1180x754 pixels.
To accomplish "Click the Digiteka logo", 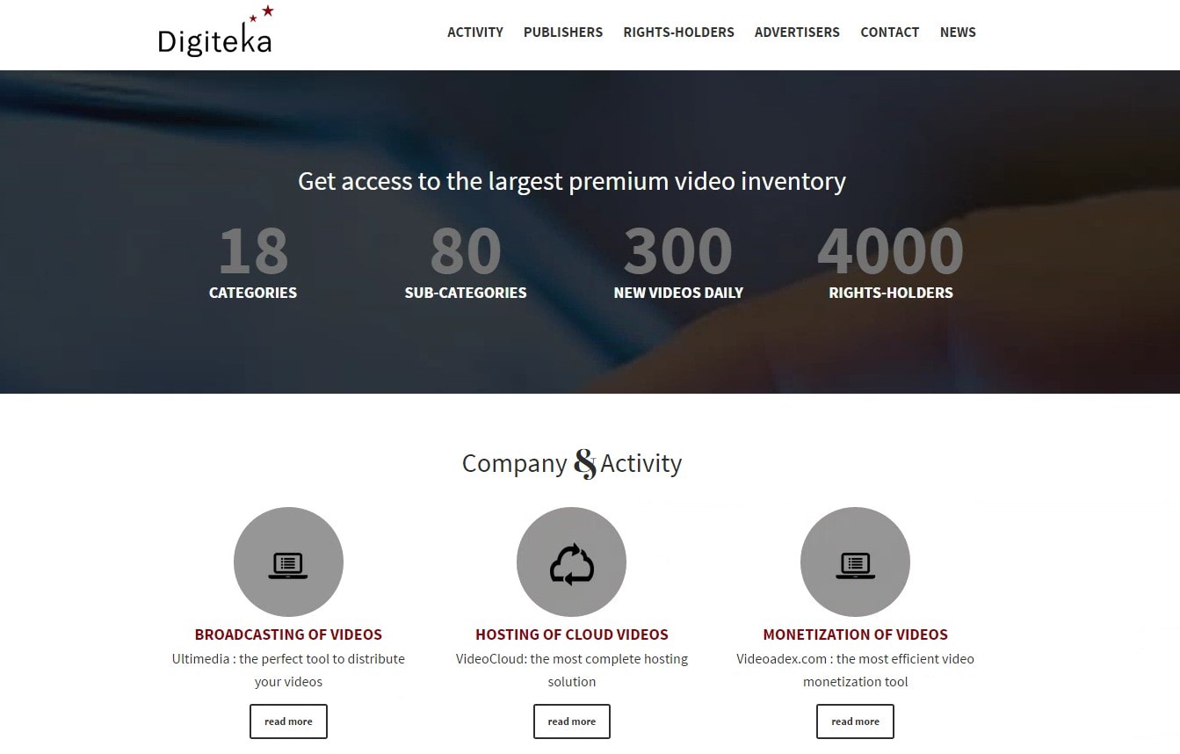I will click(x=215, y=32).
